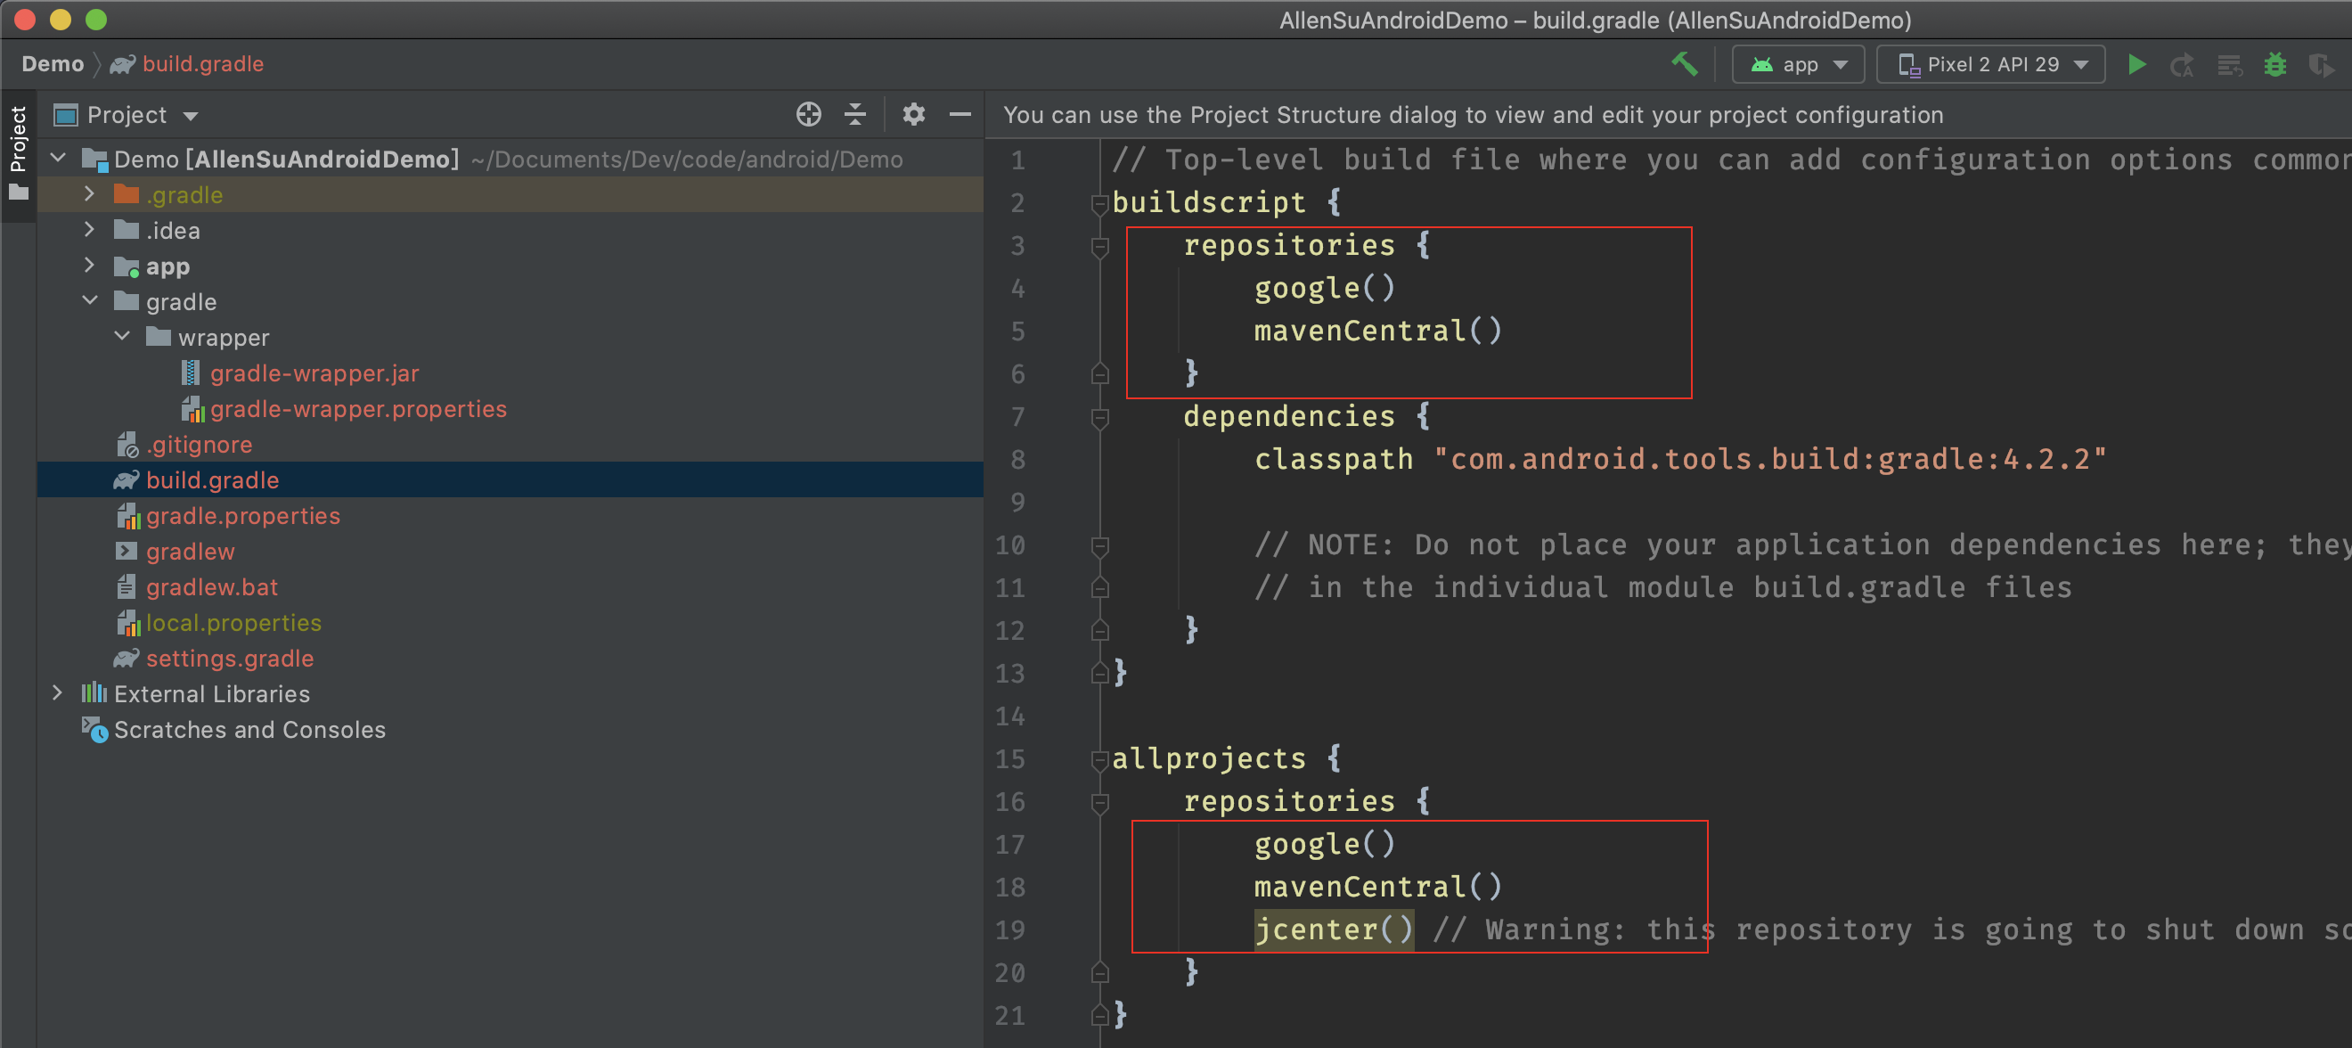
Task: Click the Make Project hammer icon
Action: [x=1685, y=64]
